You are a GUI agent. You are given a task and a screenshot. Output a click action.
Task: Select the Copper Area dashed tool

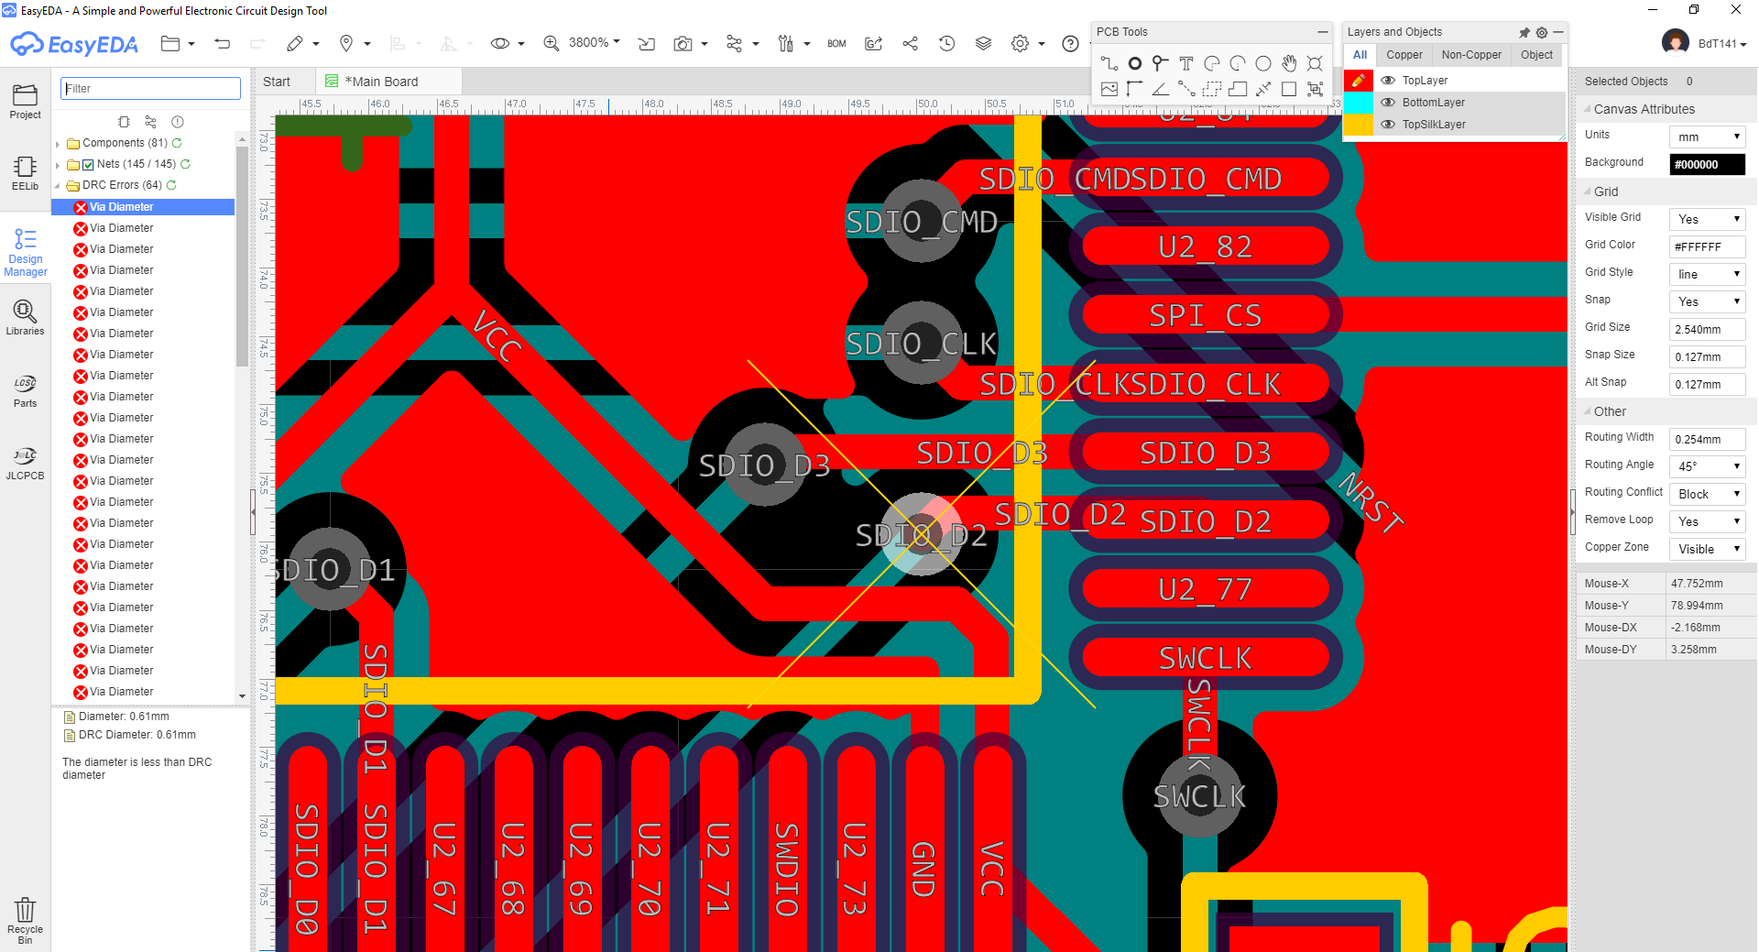click(x=1212, y=89)
